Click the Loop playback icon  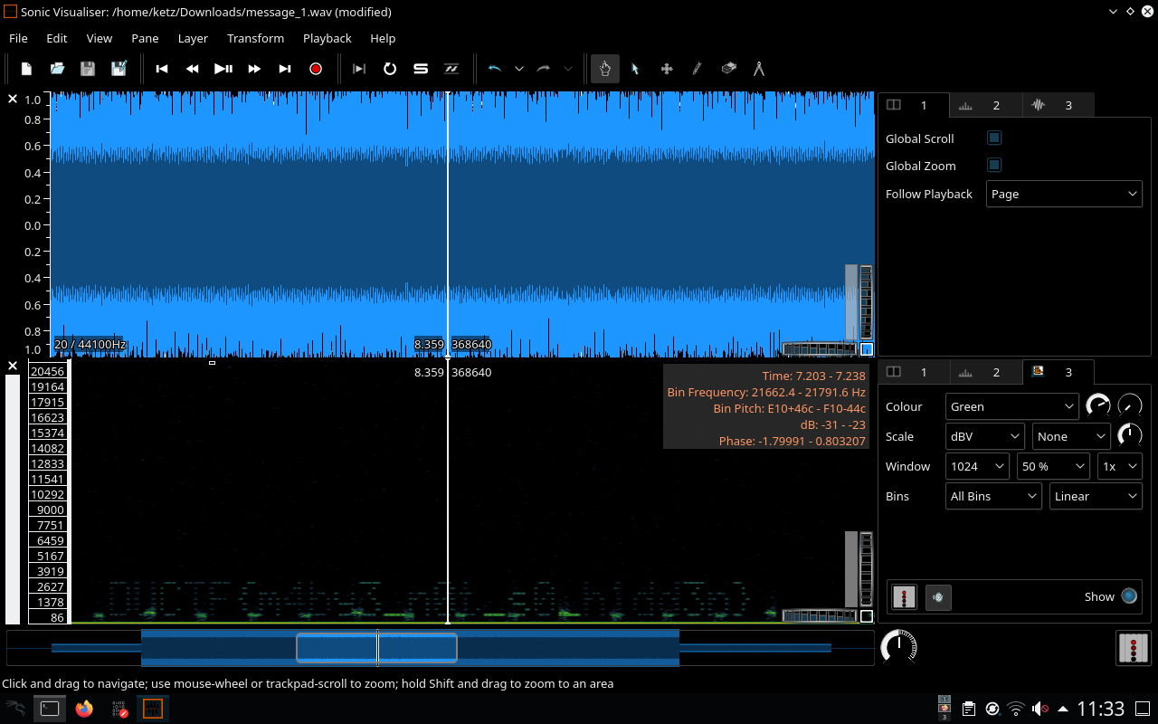[390, 69]
